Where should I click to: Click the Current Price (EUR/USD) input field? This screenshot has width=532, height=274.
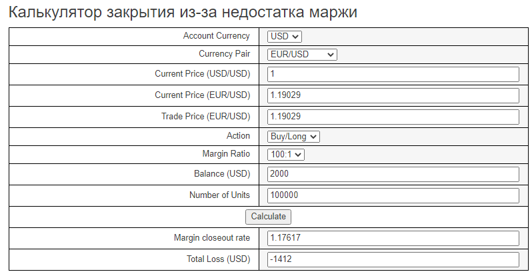[393, 95]
